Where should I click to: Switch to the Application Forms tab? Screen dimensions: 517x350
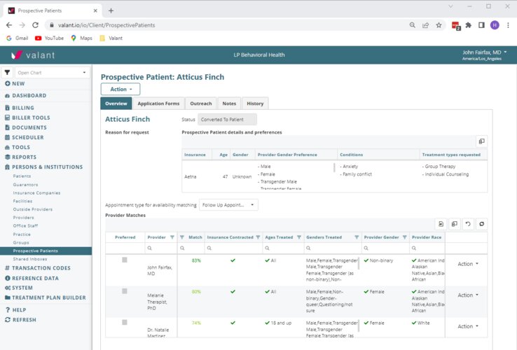(158, 104)
